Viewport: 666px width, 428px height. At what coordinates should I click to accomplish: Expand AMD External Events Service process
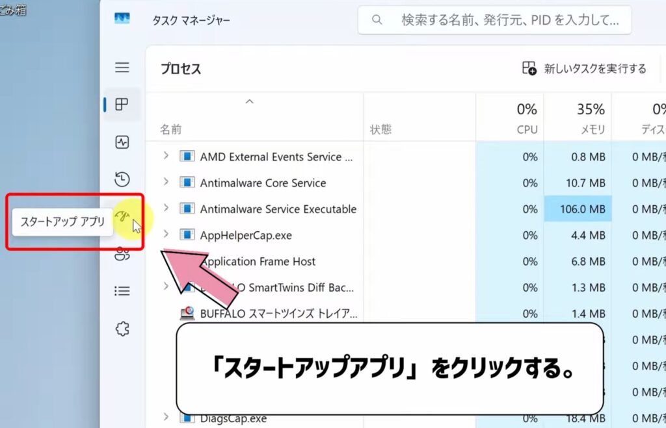pyautogui.click(x=166, y=156)
